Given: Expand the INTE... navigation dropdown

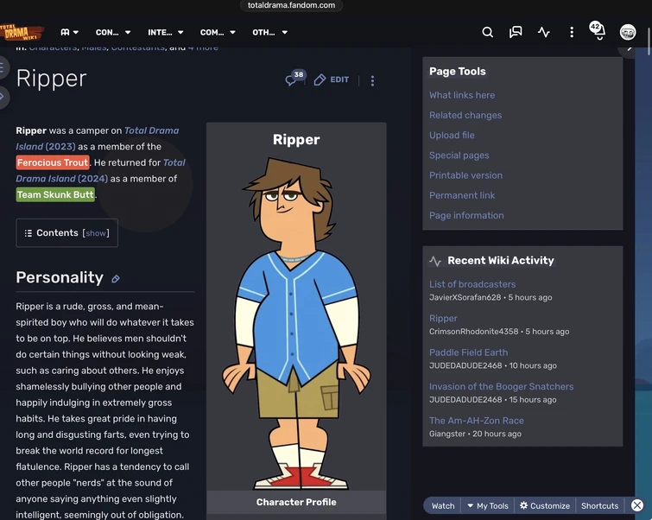Looking at the screenshot, I should (166, 32).
